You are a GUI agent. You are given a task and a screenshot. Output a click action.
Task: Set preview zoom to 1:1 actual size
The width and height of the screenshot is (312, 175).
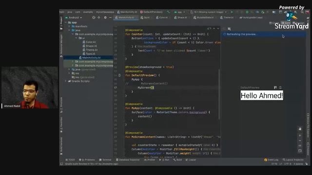(x=300, y=146)
